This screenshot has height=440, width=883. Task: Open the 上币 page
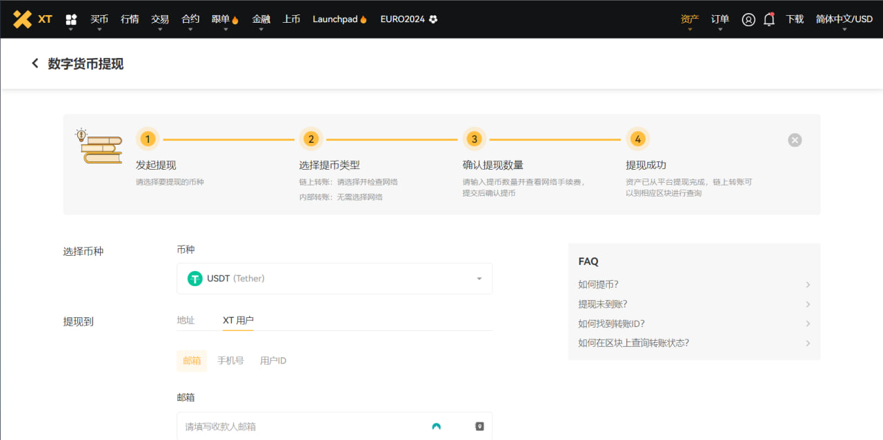pos(291,19)
